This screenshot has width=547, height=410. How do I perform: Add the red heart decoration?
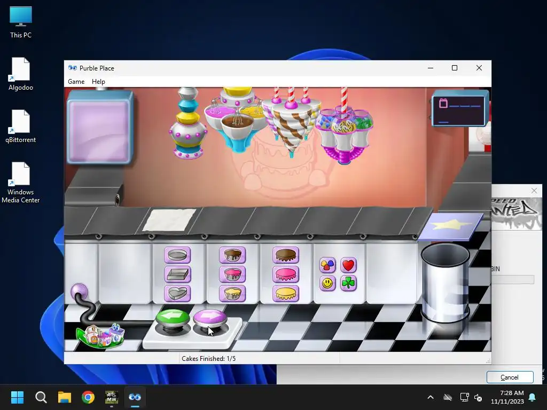348,265
